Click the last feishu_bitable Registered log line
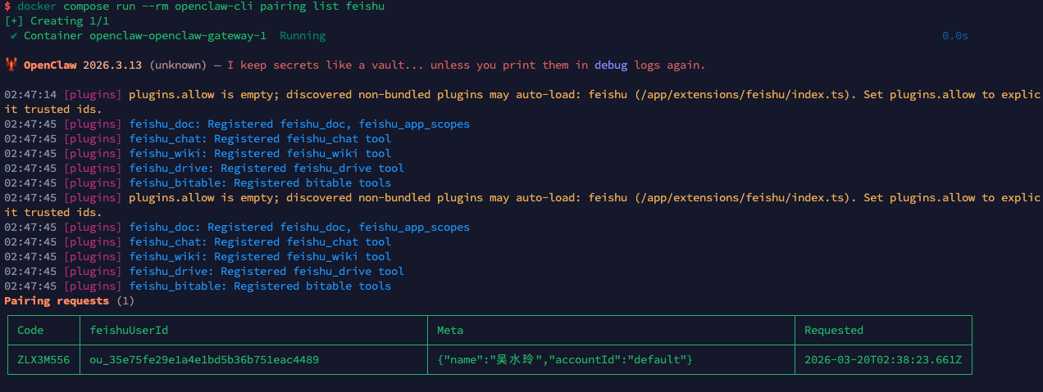 (198, 286)
